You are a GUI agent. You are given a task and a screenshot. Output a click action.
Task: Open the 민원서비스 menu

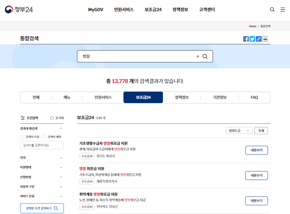123,10
